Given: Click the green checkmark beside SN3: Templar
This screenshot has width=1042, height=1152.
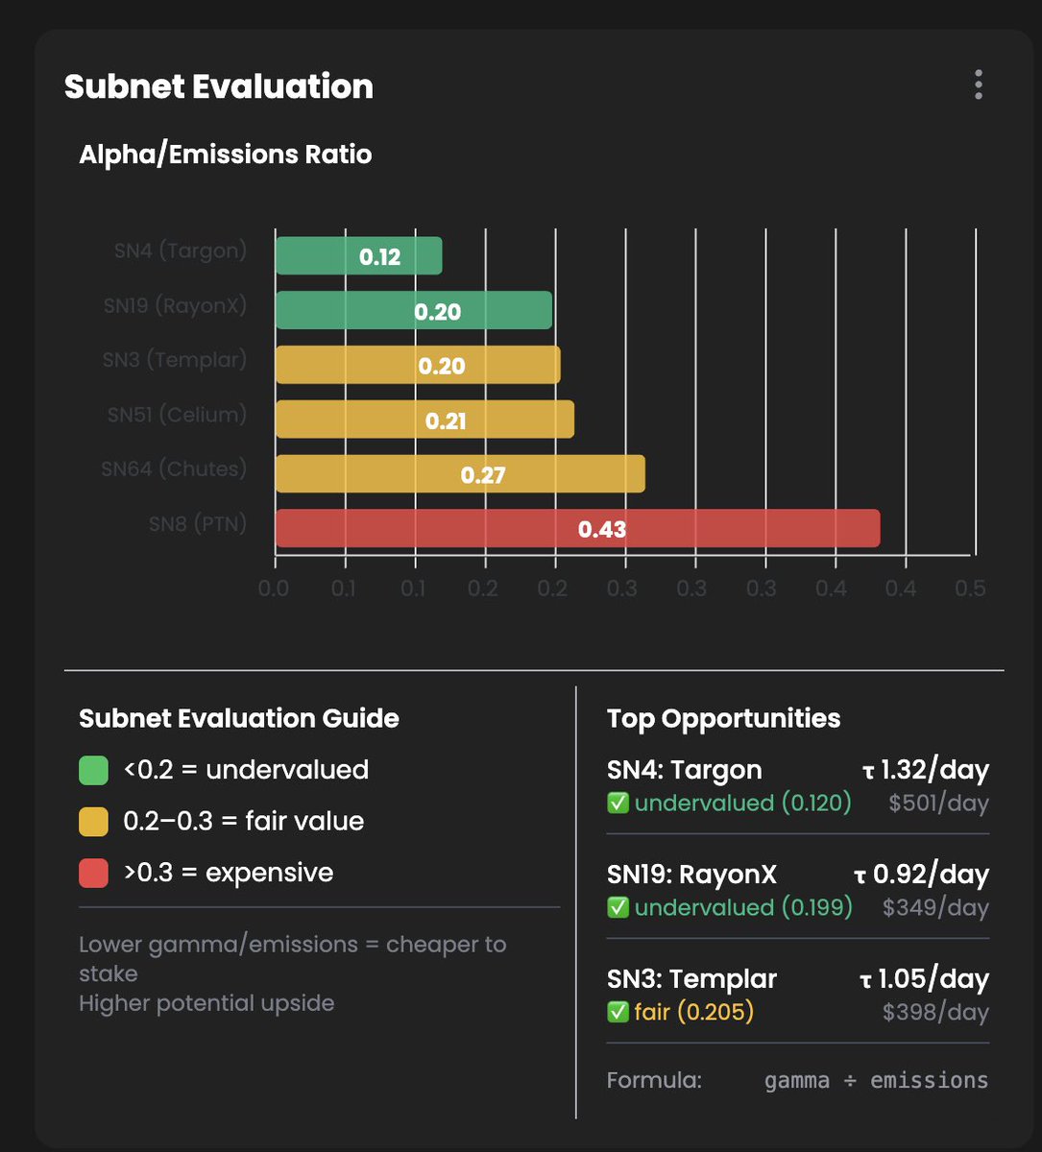Looking at the screenshot, I should (x=618, y=1012).
